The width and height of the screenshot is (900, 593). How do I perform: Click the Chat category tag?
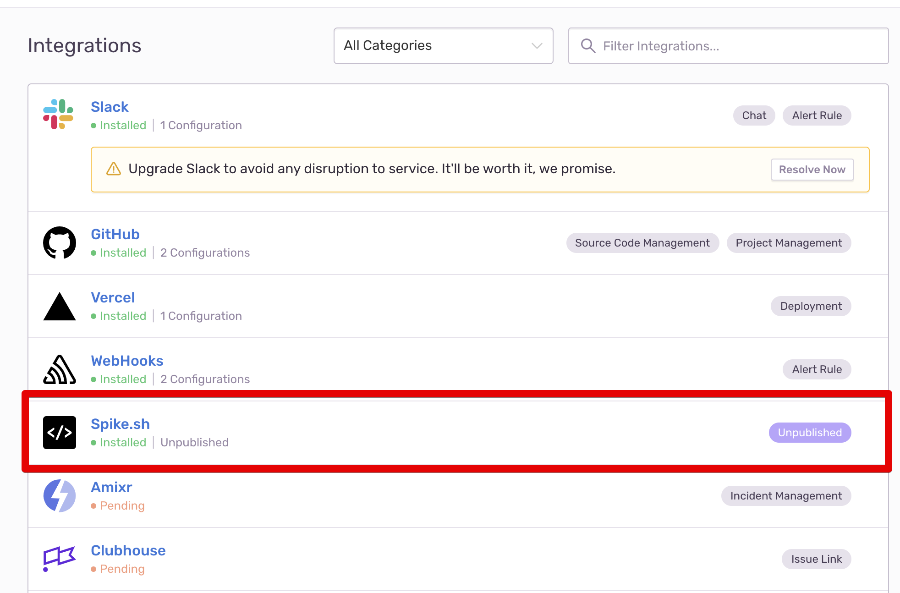point(754,115)
